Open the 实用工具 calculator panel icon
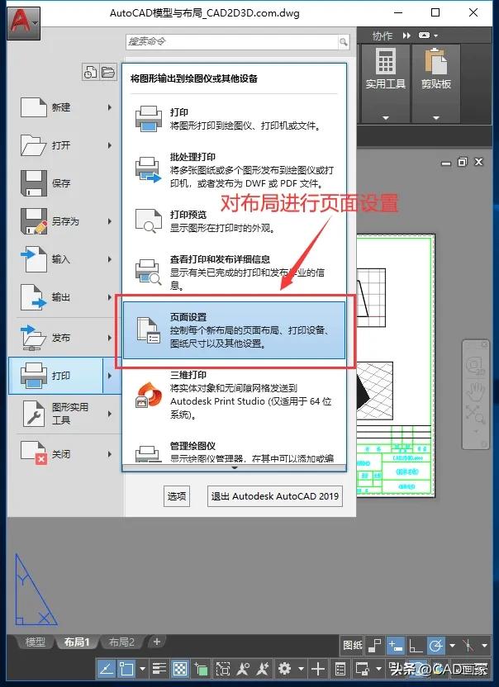Image resolution: width=499 pixels, height=687 pixels. click(x=386, y=61)
